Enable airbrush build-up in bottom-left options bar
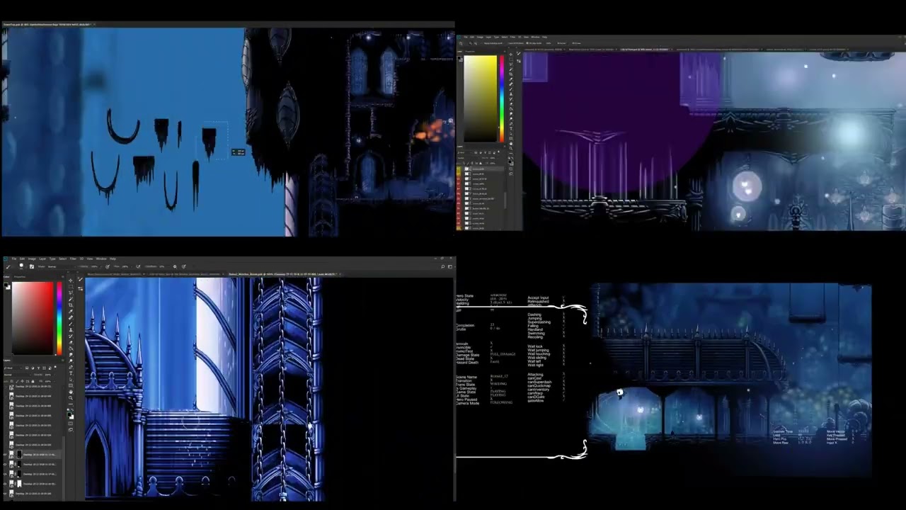Image resolution: width=906 pixels, height=510 pixels. [138, 266]
